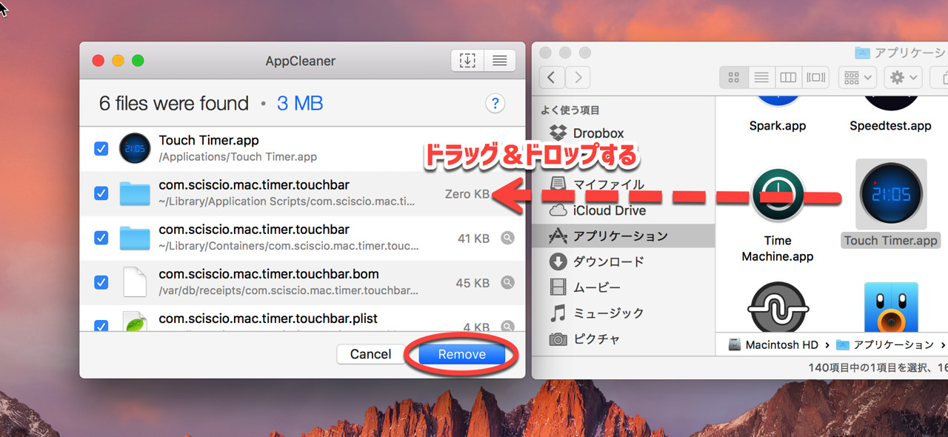The height and width of the screenshot is (437, 948).
Task: Click Finder status bar selection count
Action: click(878, 367)
